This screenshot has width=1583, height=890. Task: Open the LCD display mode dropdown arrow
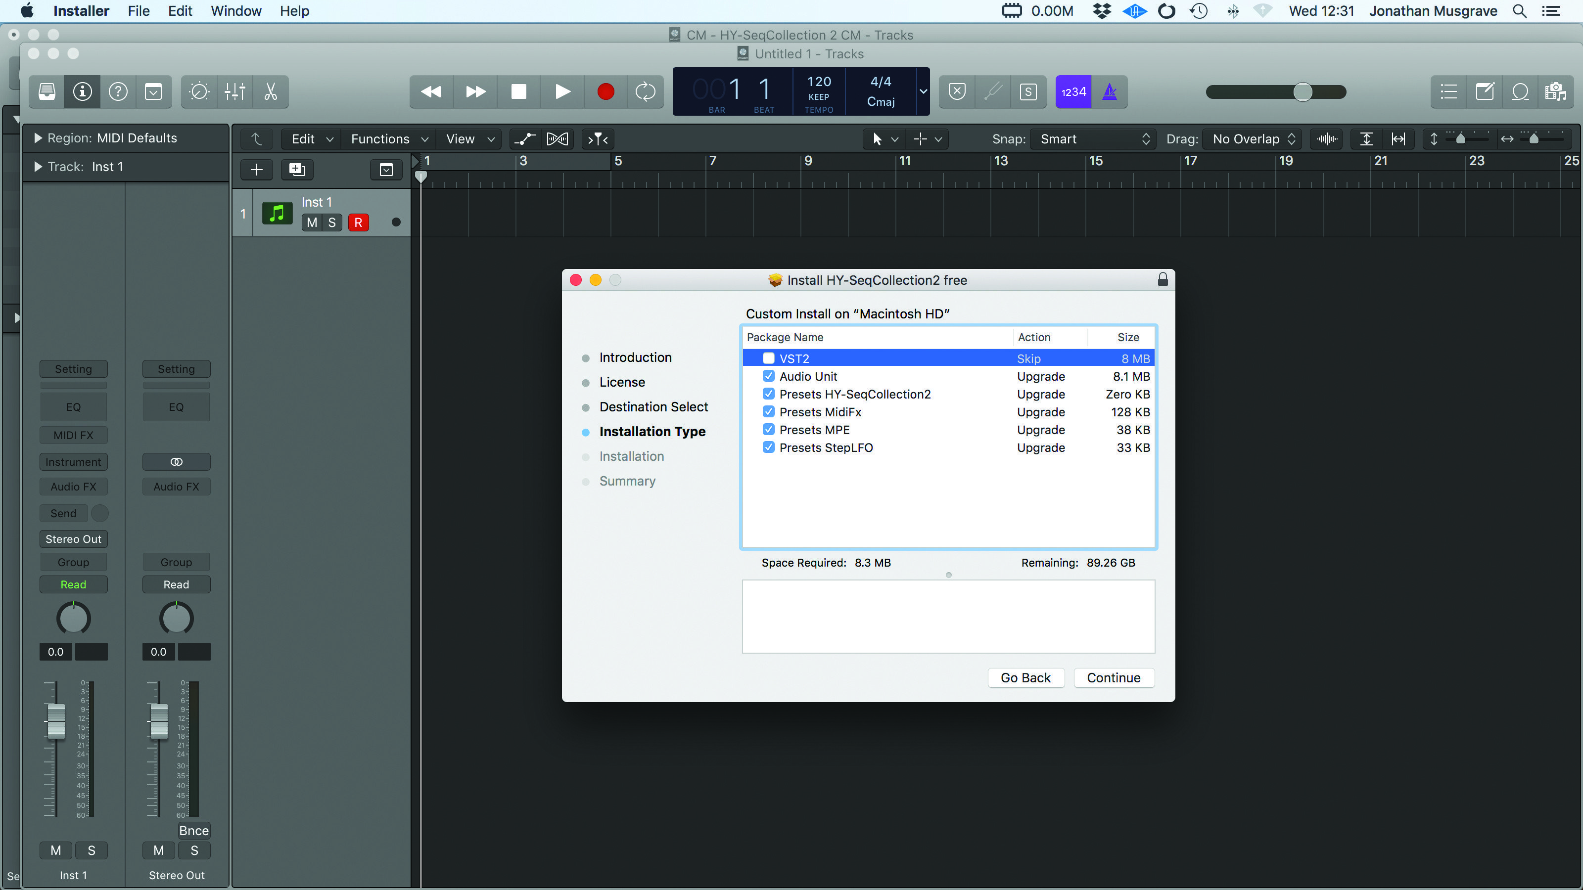(923, 91)
